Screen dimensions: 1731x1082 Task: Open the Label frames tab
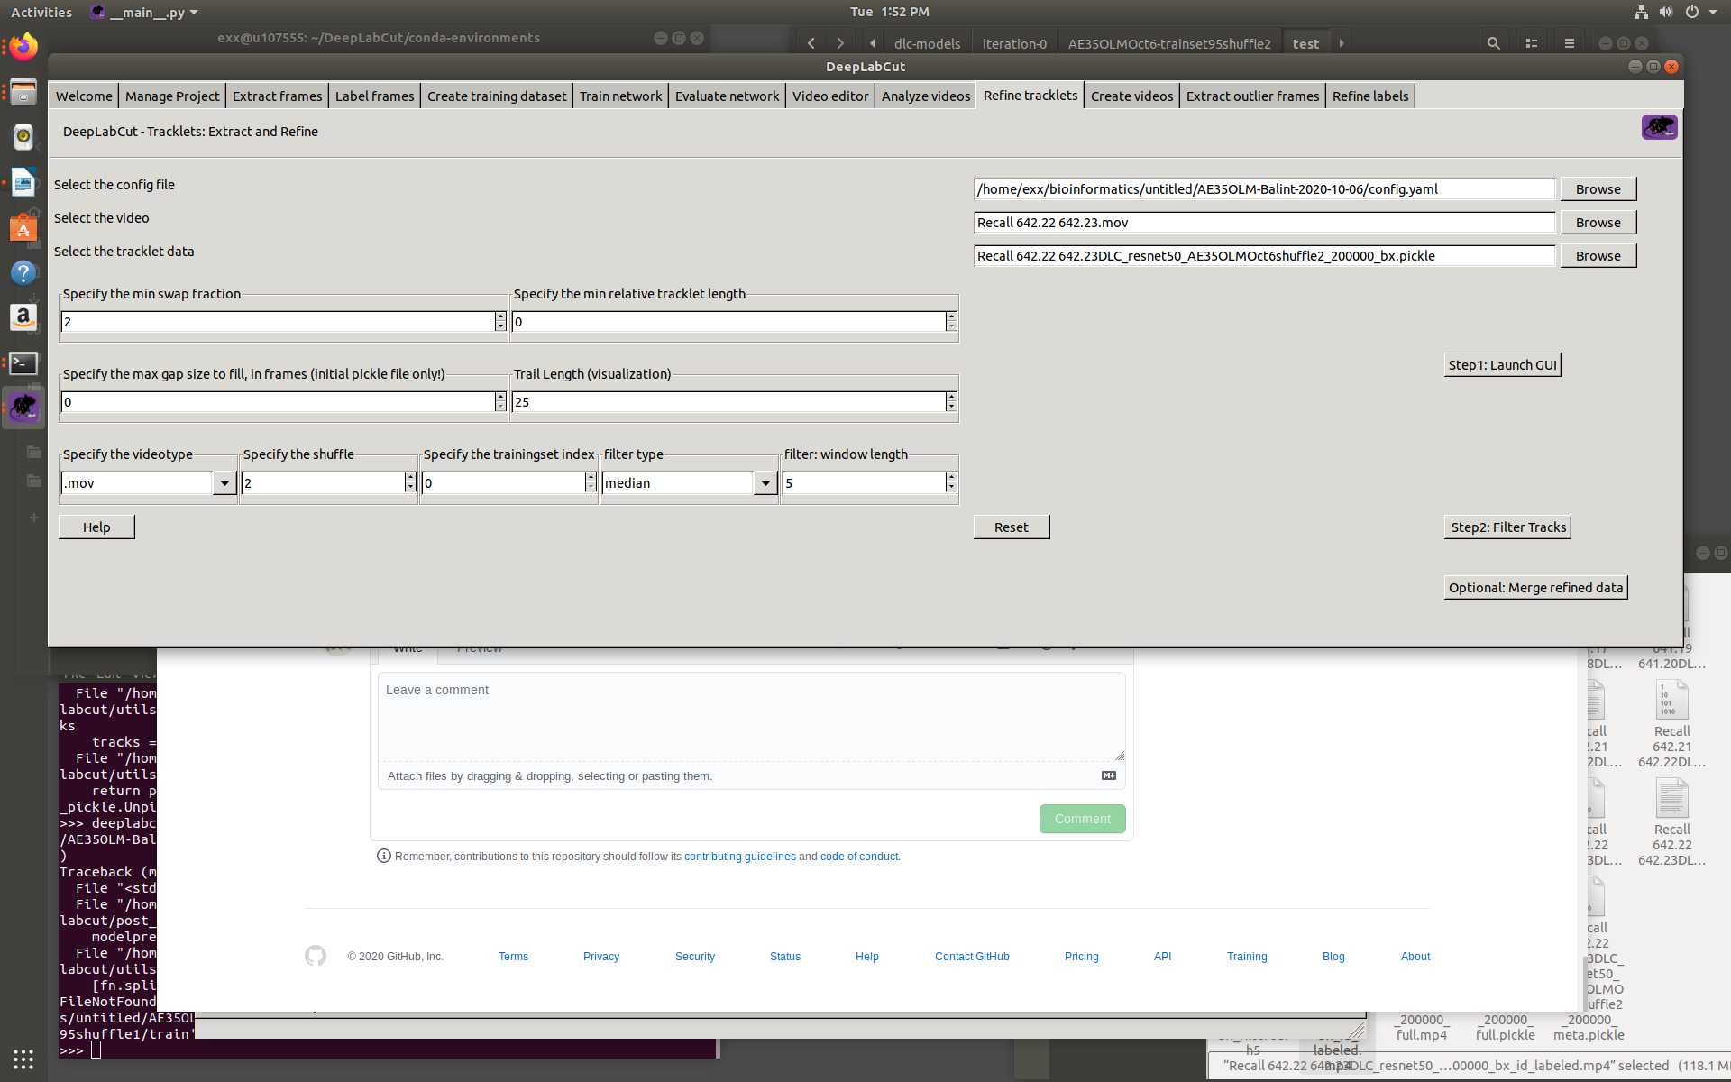(x=374, y=96)
